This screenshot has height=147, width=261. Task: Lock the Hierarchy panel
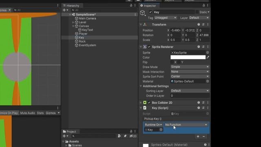131,5
